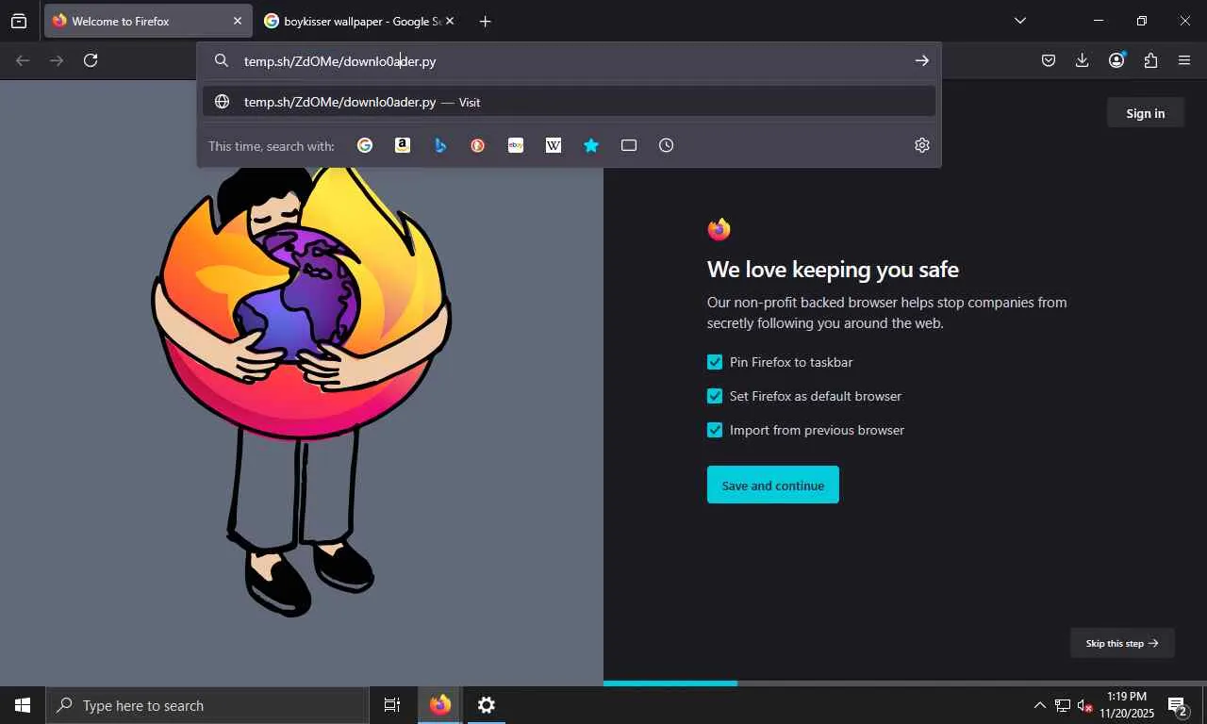Open Firefox View icon at tab strip start
Image resolution: width=1207 pixels, height=724 pixels.
coord(19,21)
